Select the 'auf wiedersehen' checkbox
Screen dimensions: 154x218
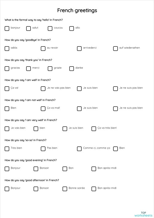pyautogui.click(x=115, y=48)
